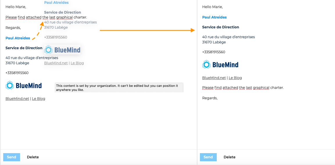Open Le Blog link in left signature
This screenshot has width=335, height=165.
click(38, 99)
